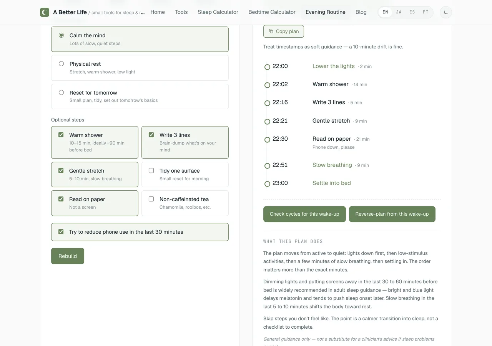
Task: Select the Physical rest radio option
Action: point(61,64)
